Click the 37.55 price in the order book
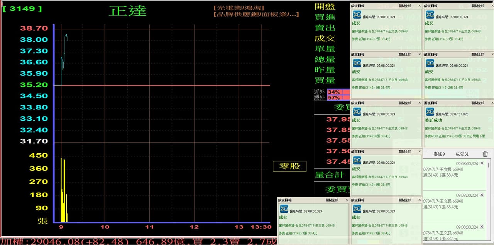Screen dimensions: 494x245 click(x=338, y=141)
